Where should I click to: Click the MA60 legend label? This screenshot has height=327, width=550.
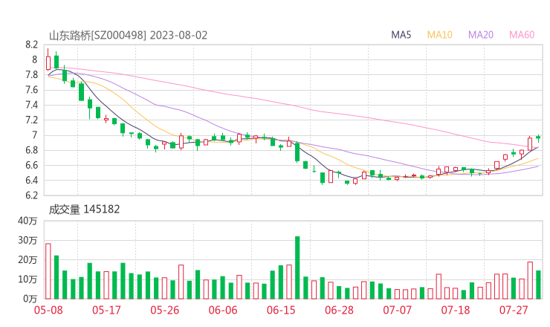pos(522,35)
